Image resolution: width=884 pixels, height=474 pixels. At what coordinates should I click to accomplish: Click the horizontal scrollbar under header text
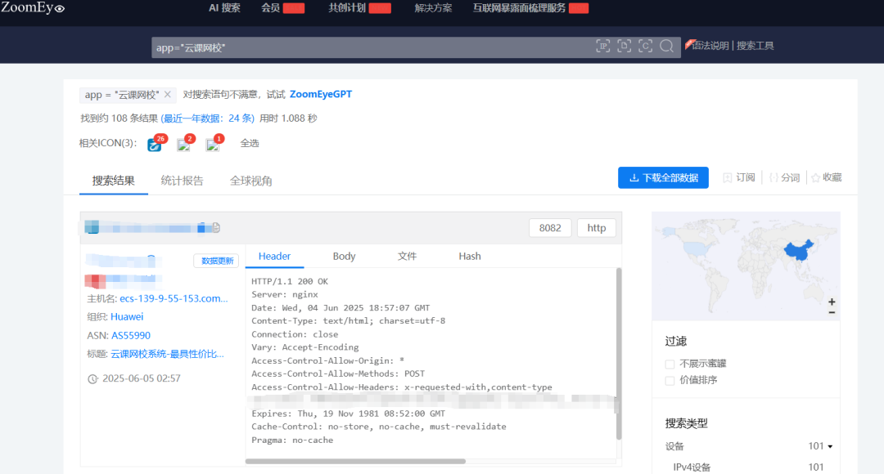(355, 461)
